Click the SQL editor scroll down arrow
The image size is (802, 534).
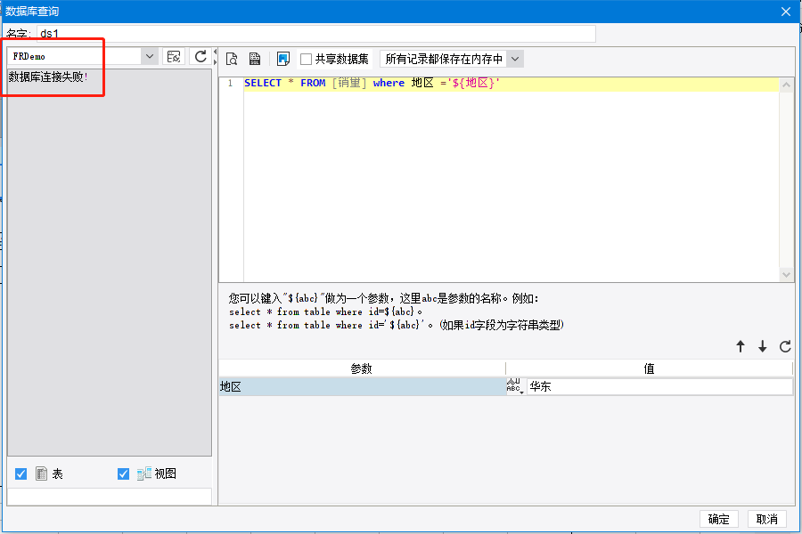point(786,274)
